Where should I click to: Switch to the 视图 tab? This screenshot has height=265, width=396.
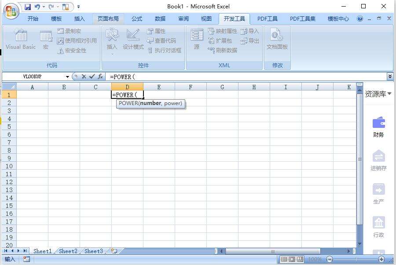(x=206, y=18)
